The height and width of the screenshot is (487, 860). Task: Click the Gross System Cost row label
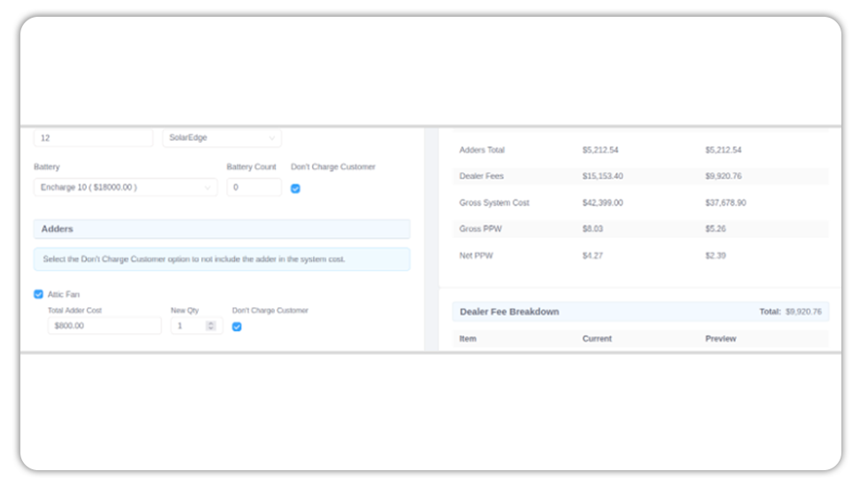point(494,203)
